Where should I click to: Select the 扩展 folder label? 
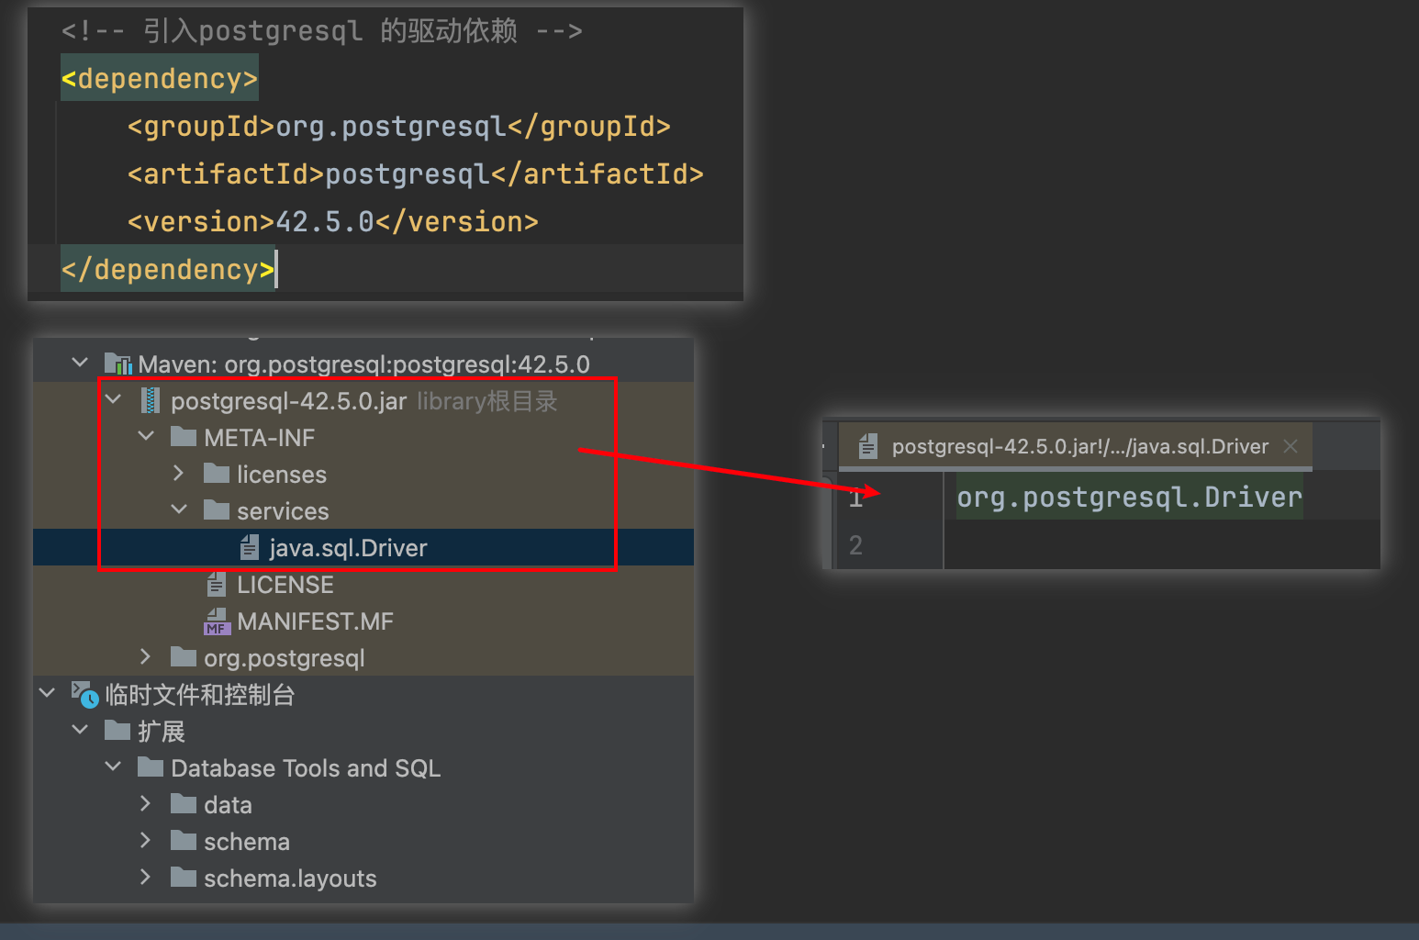click(x=162, y=732)
